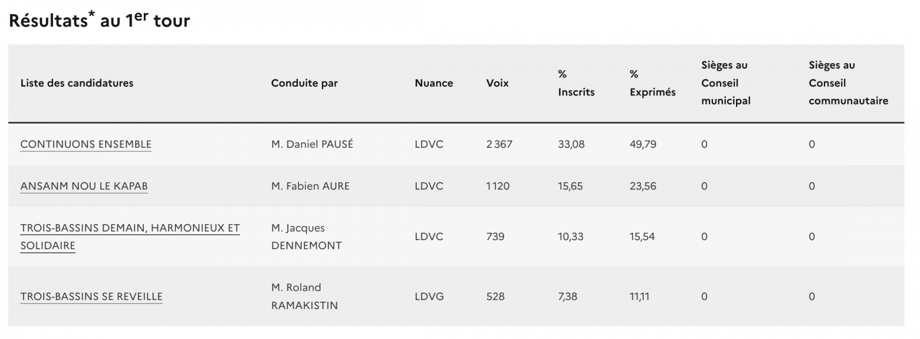Click the 49,79 percent exprimés cell

point(642,144)
